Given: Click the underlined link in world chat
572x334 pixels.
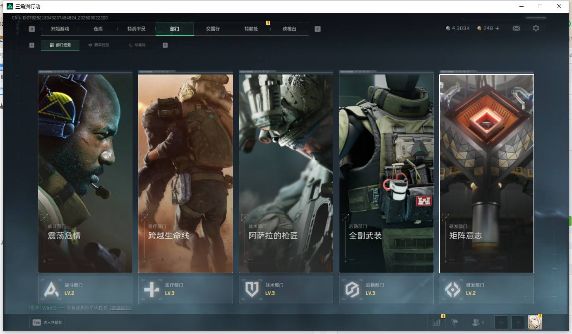Looking at the screenshot, I should point(120,308).
